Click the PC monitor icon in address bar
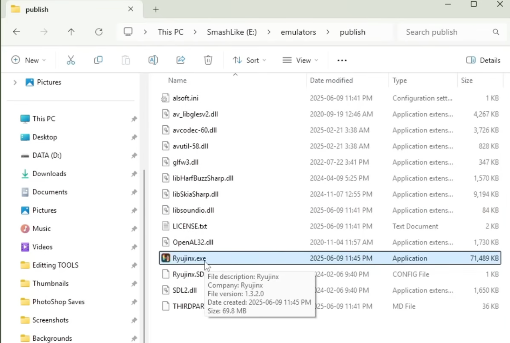Screen dimensions: 510x343 [x=128, y=32]
